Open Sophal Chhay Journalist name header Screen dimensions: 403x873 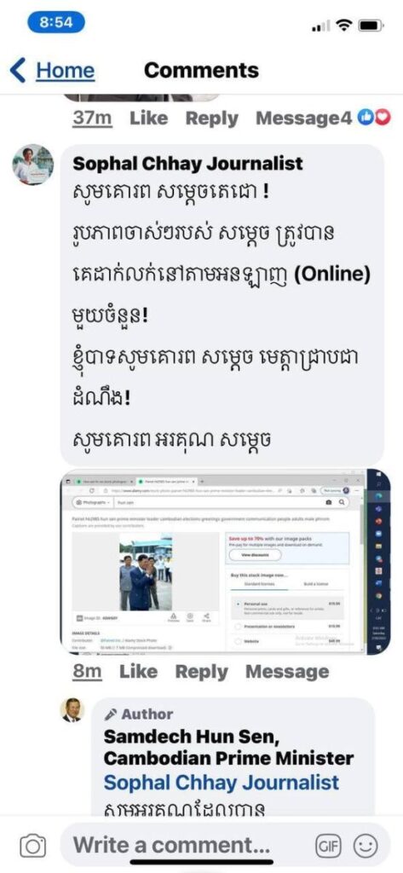188,163
